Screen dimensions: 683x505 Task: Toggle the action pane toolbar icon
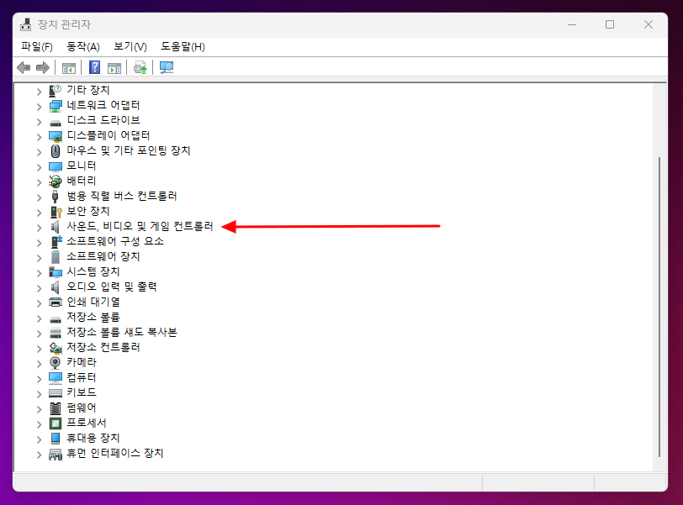point(114,68)
